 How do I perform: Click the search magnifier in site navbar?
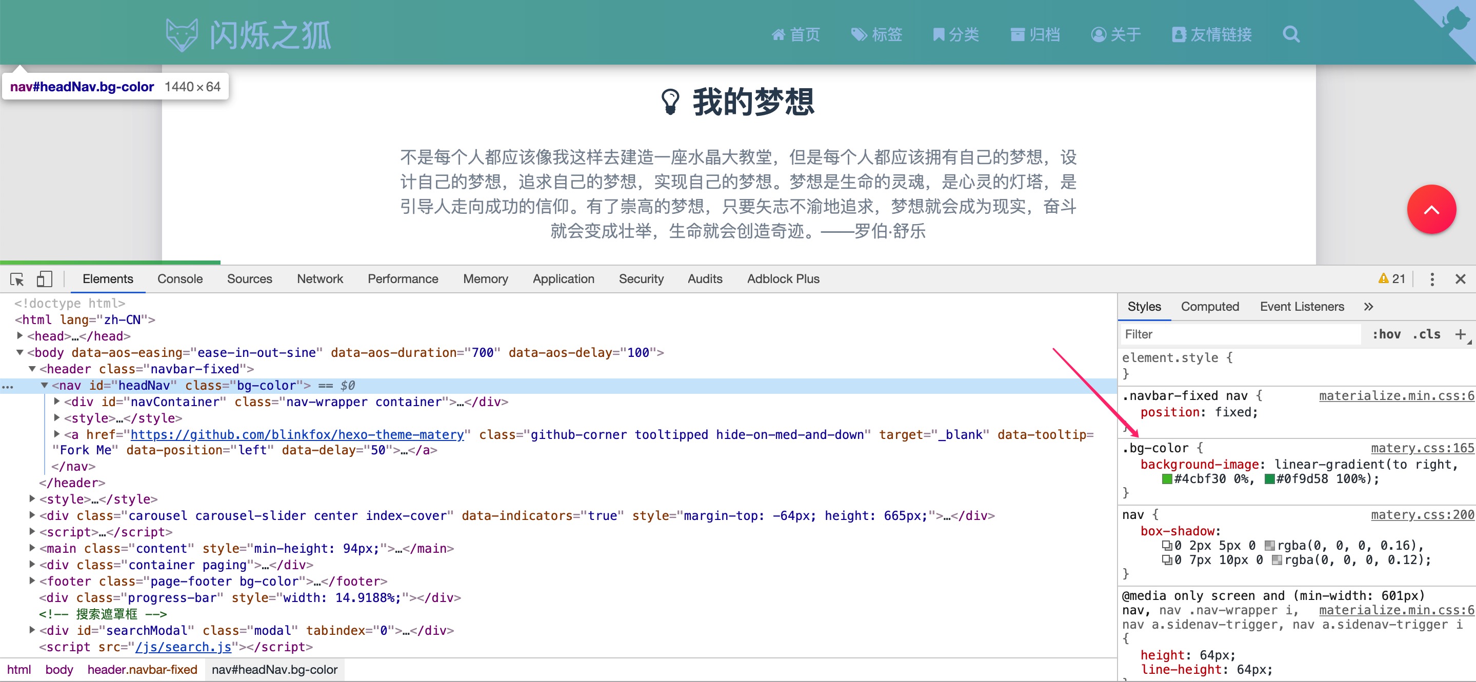coord(1291,34)
